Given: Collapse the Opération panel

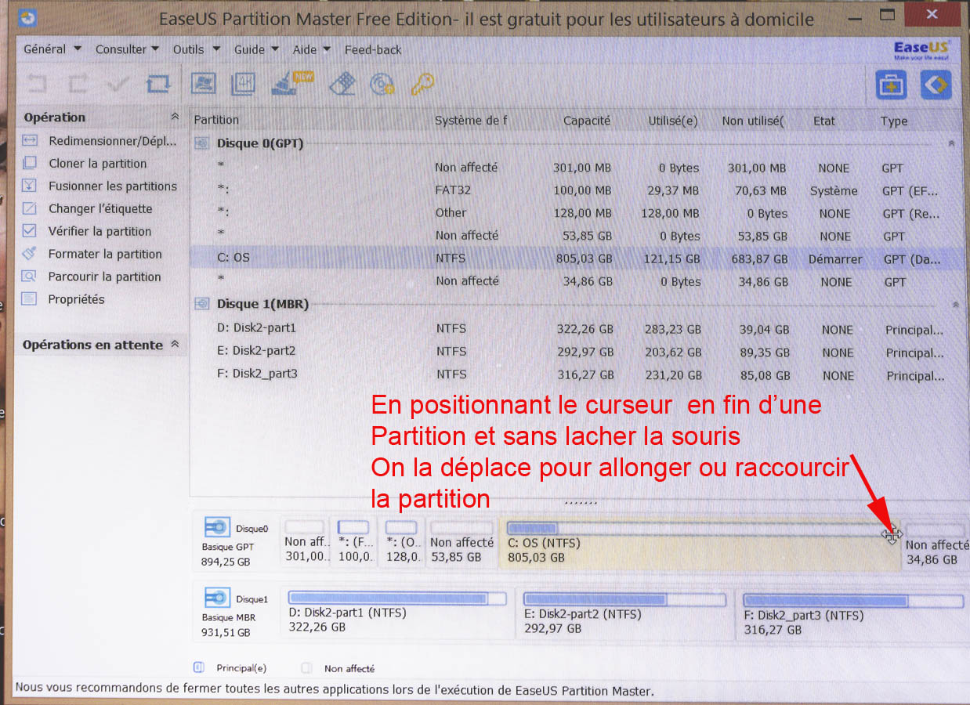Looking at the screenshot, I should 174,117.
